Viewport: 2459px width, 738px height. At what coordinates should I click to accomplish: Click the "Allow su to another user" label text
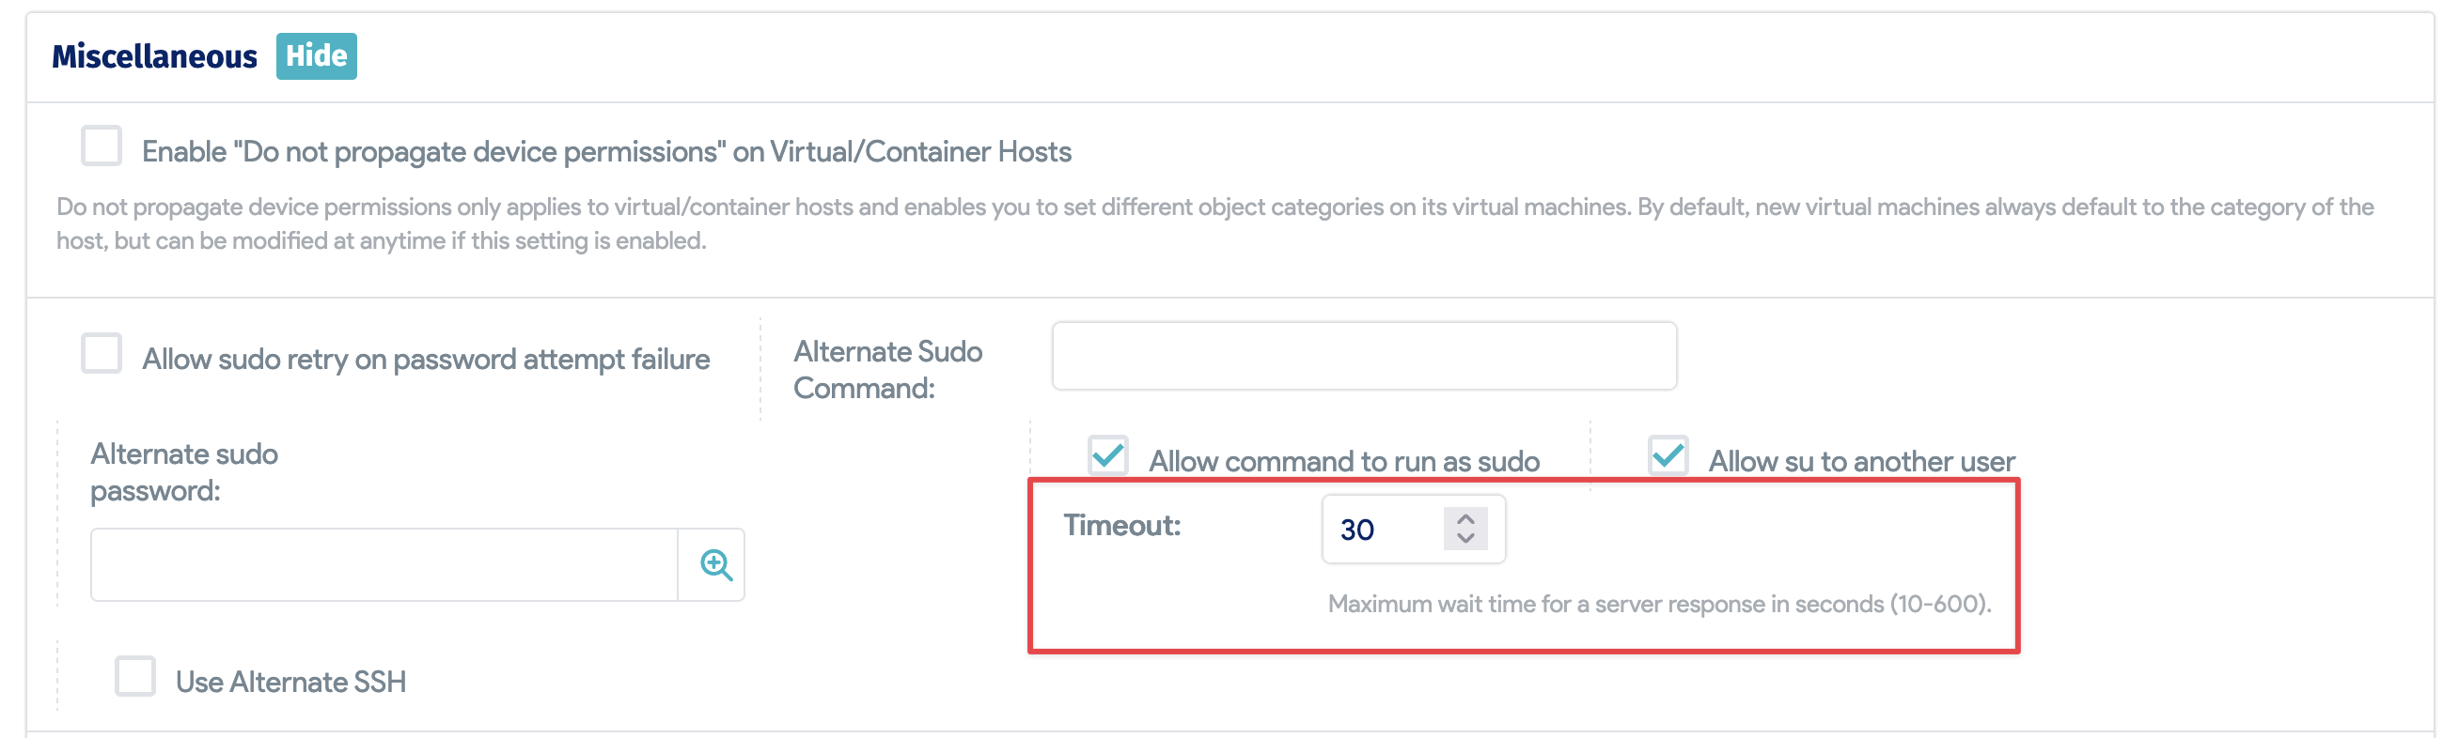(x=1860, y=462)
